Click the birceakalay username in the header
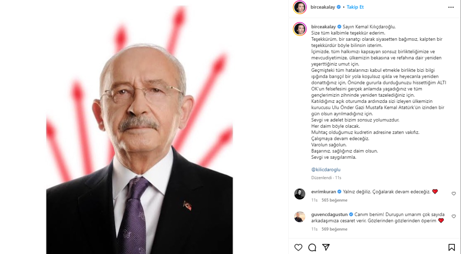This screenshot has width=461, height=254. (323, 7)
